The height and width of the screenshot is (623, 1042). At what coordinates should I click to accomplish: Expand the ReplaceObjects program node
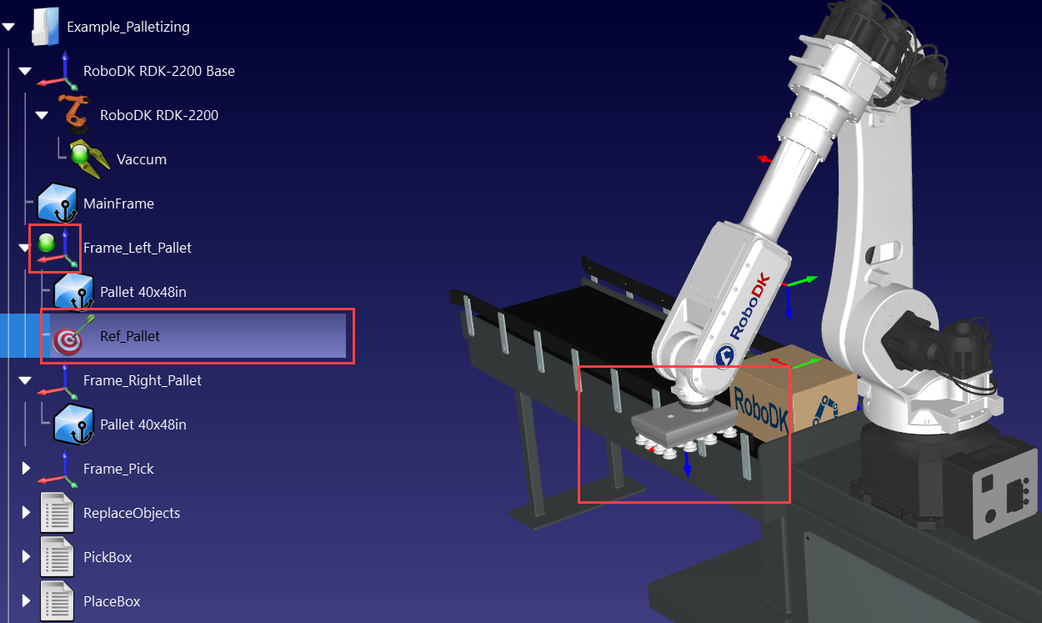pos(25,513)
